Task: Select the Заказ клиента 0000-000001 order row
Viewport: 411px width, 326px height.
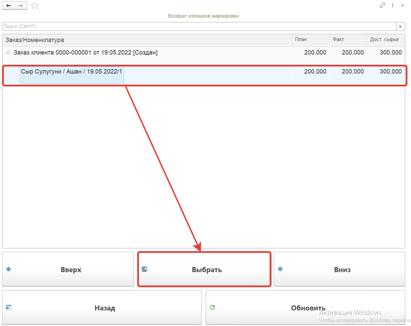Action: point(85,53)
